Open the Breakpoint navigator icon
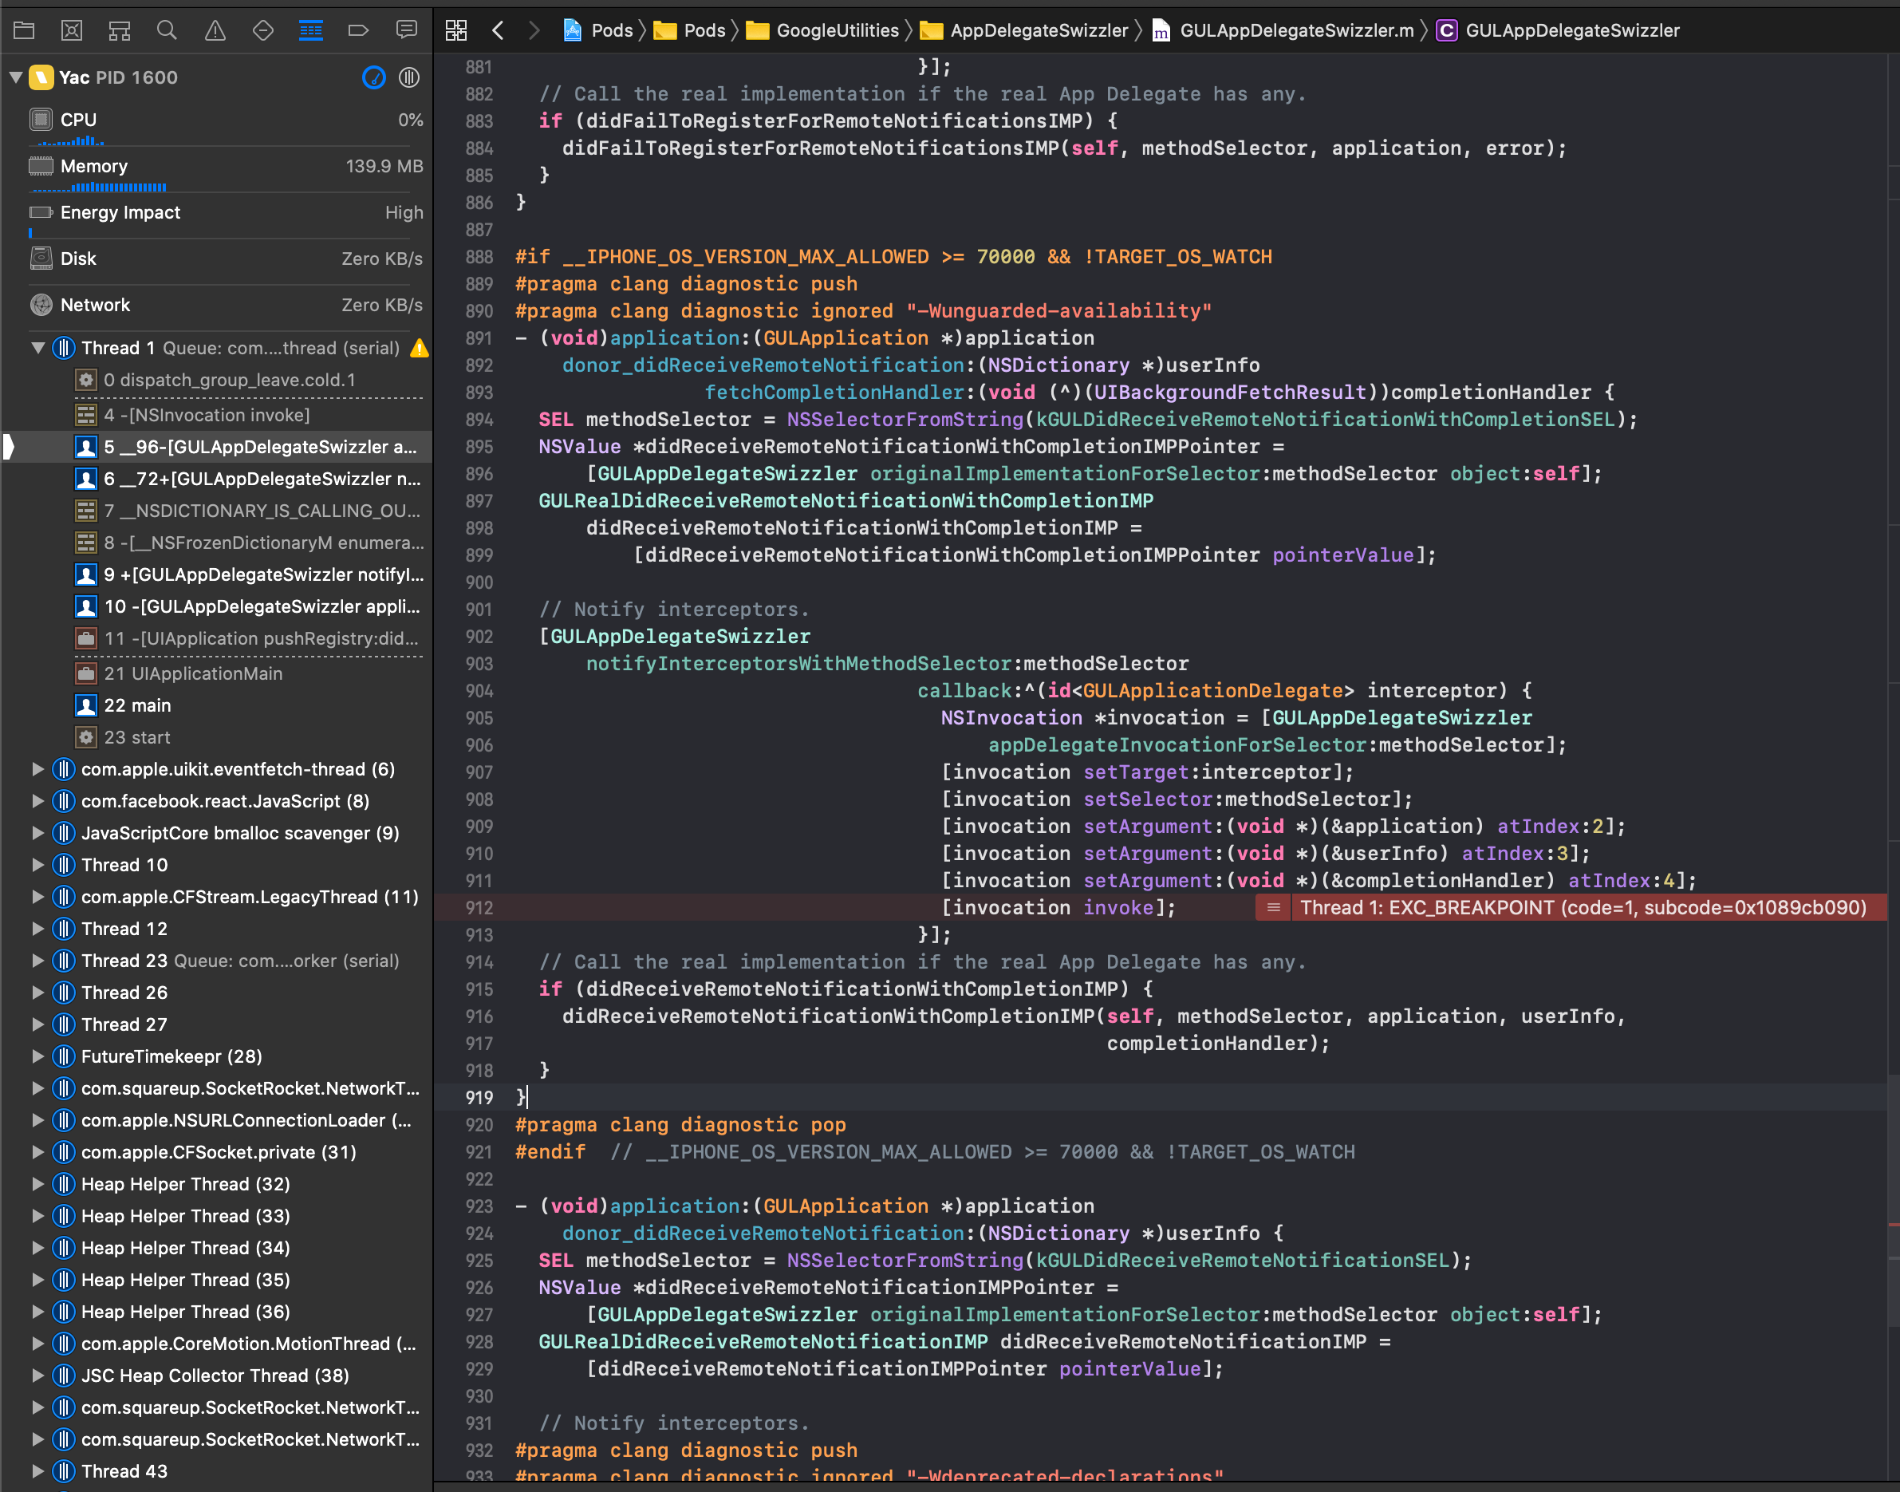 (x=358, y=30)
